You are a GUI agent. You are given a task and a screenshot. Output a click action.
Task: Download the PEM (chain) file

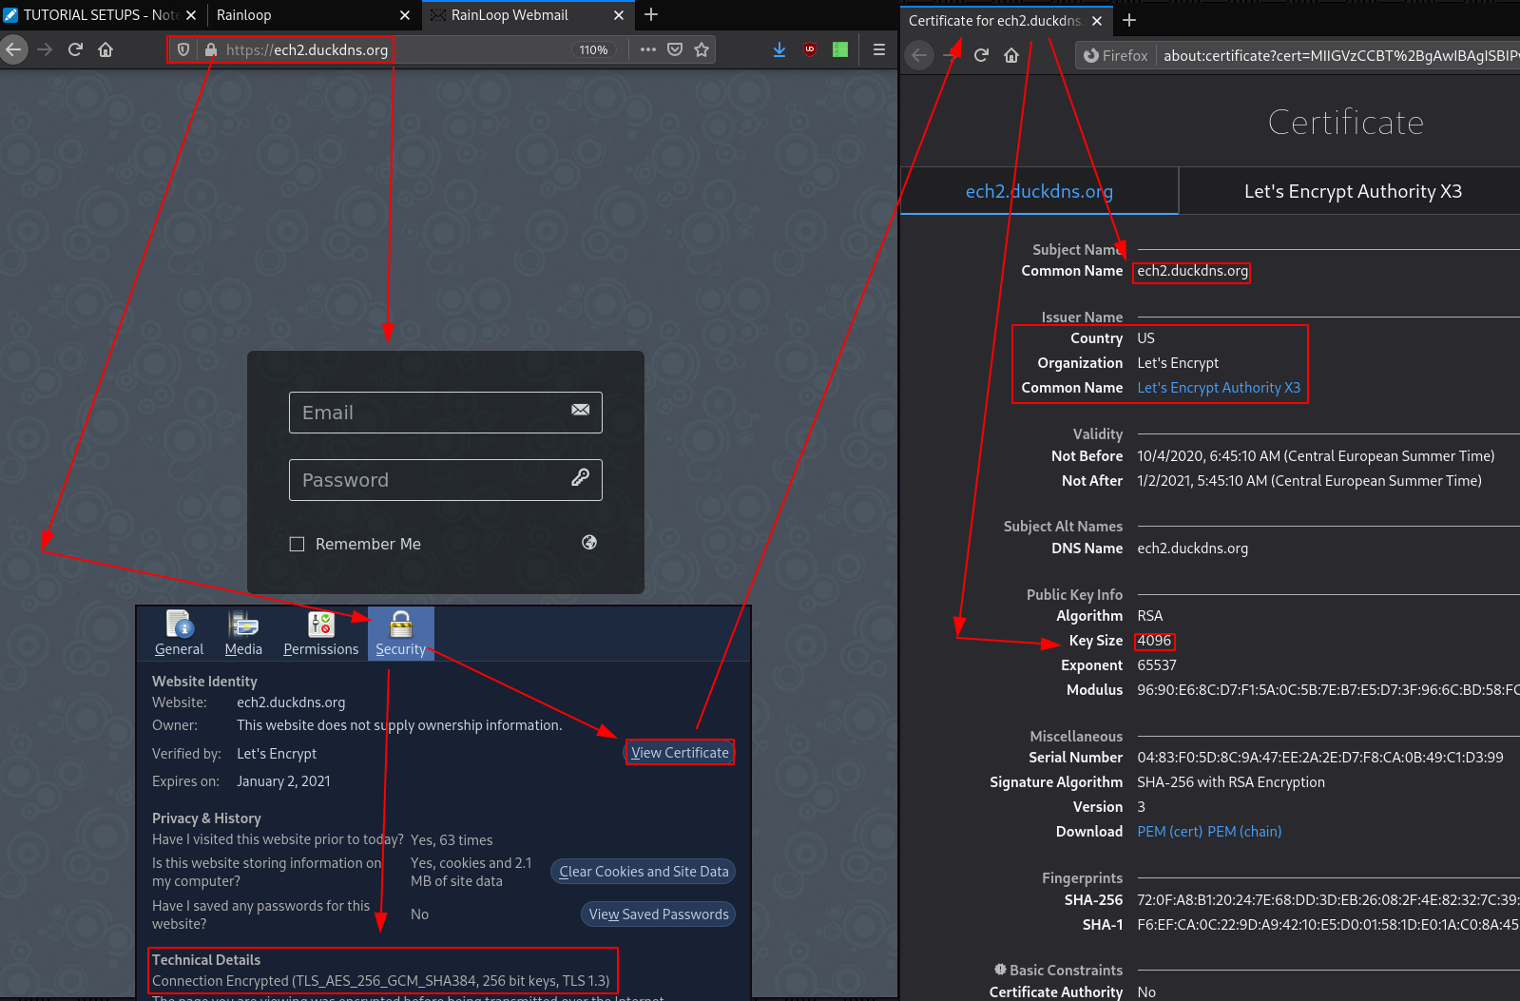tap(1244, 832)
